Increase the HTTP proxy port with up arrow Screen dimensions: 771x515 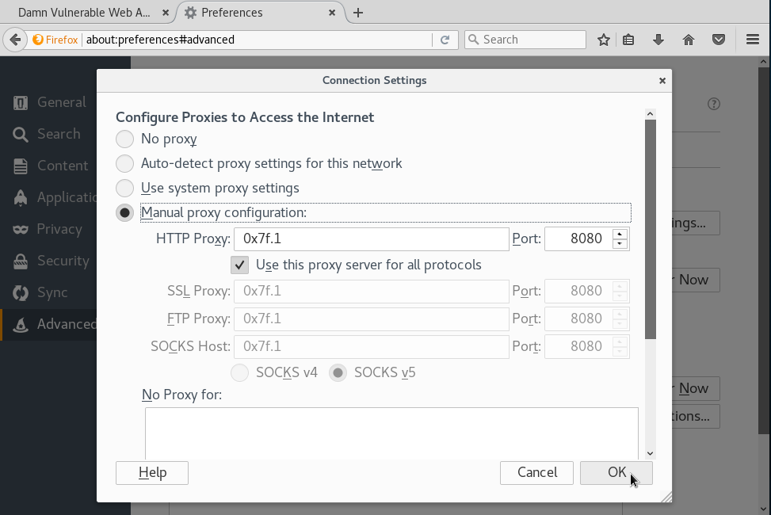point(620,234)
